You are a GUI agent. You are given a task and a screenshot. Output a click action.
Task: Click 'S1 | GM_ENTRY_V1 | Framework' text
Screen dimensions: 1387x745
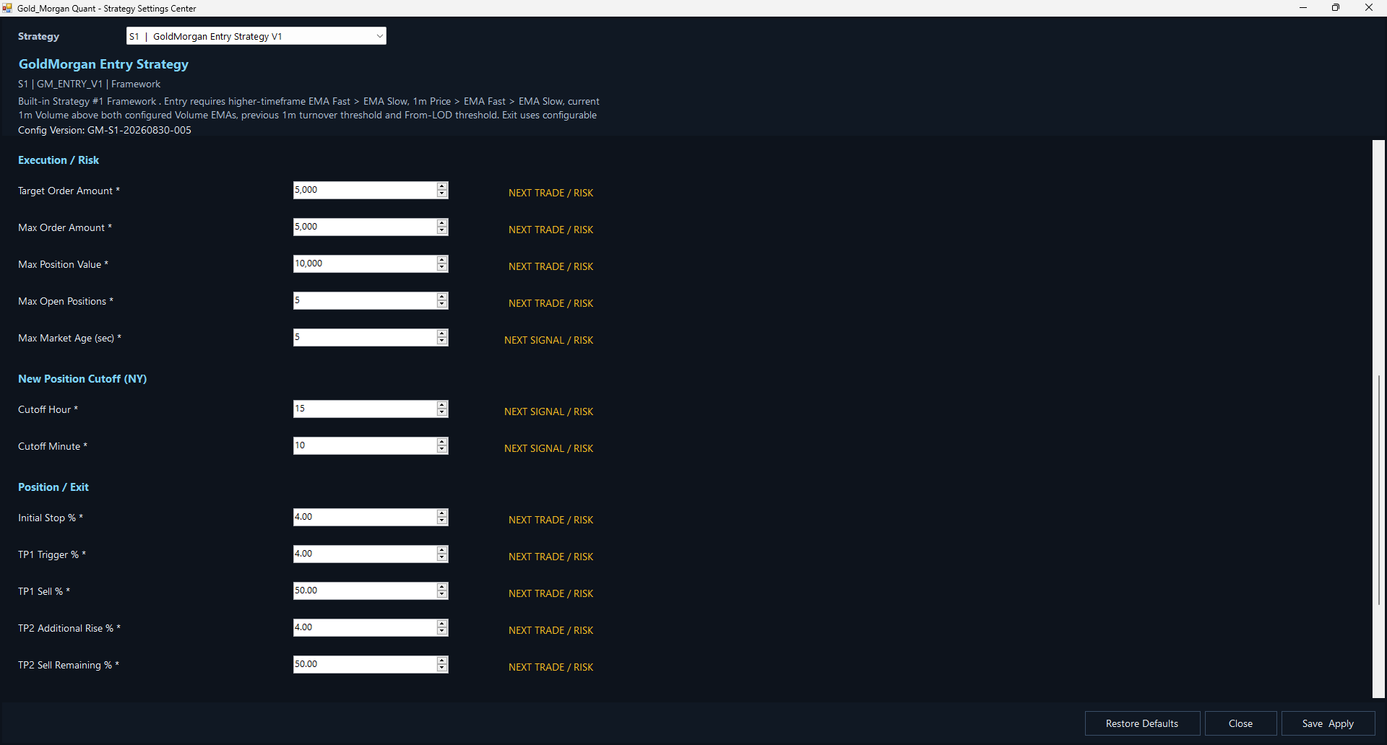[90, 84]
